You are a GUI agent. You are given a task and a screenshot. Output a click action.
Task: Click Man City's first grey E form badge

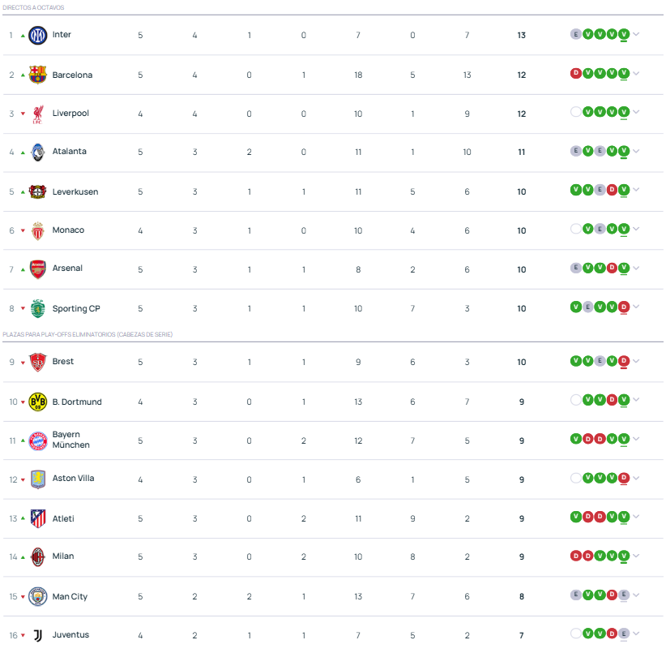[575, 595]
